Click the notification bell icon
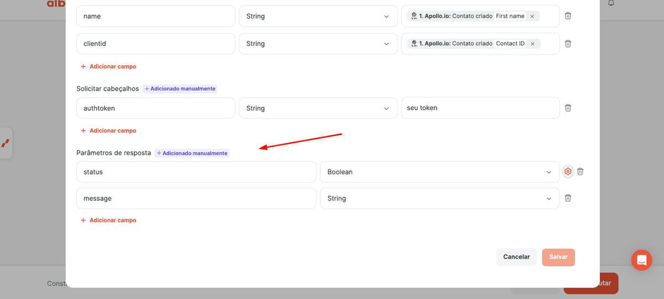This screenshot has width=664, height=299. [x=611, y=3]
